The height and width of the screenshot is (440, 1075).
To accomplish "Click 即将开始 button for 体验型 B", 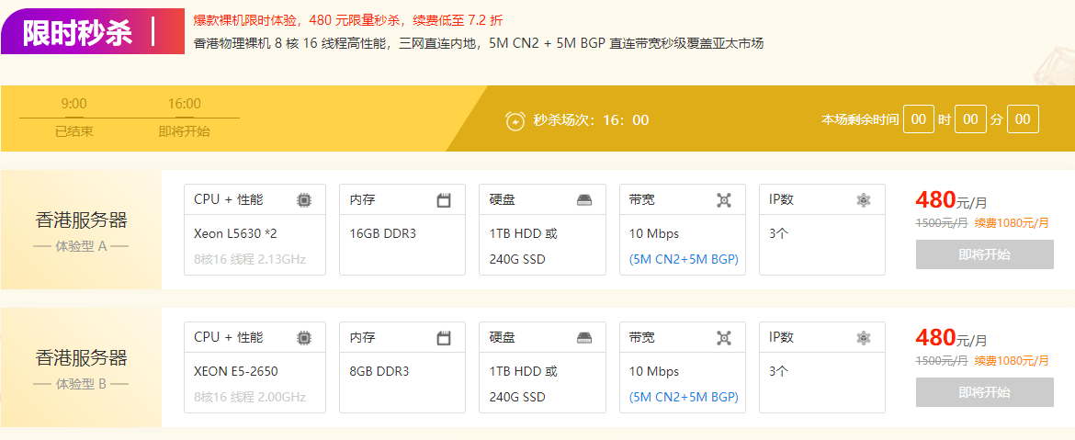I will coord(985,393).
